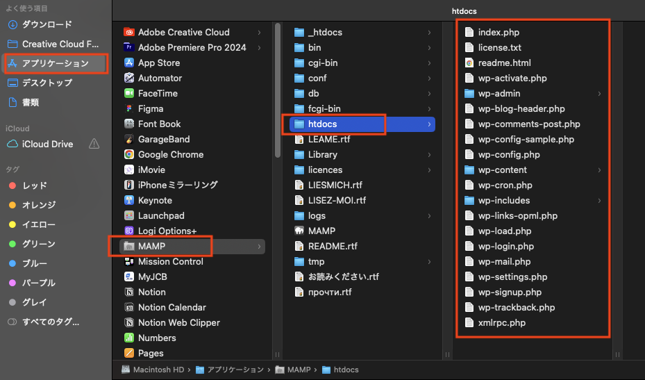Image resolution: width=645 pixels, height=380 pixels.
Task: Click the first column's vertical scrollbar
Action: [x=278, y=83]
